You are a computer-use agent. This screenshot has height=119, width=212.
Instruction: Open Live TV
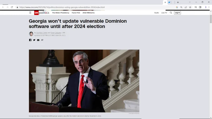[x=164, y=13]
